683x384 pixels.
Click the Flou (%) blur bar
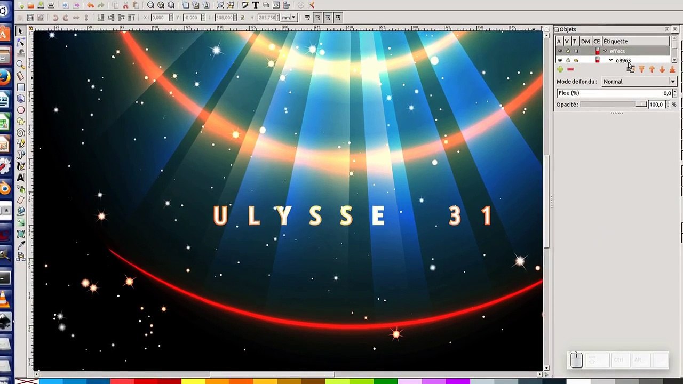point(614,93)
